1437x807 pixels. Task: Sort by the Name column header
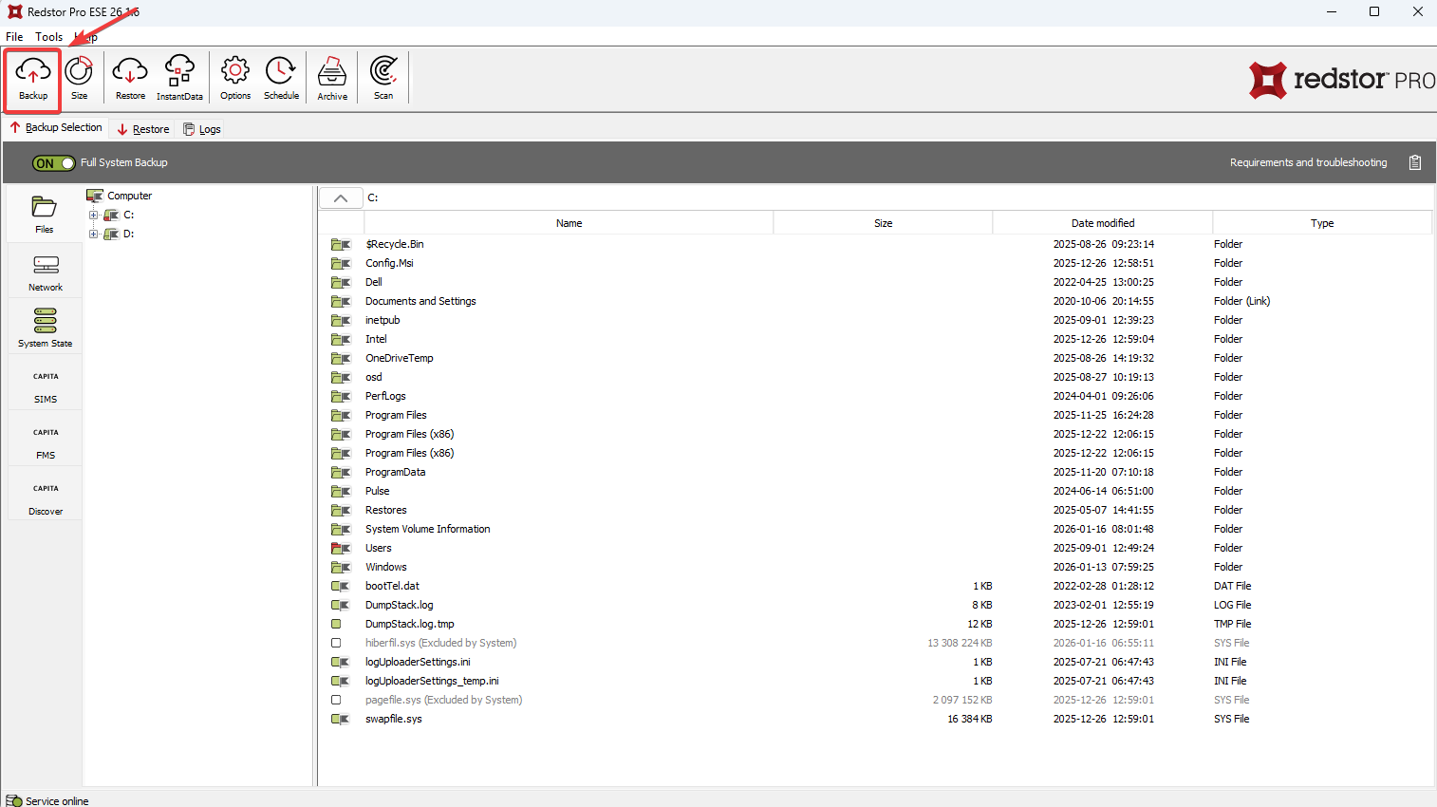(x=569, y=223)
